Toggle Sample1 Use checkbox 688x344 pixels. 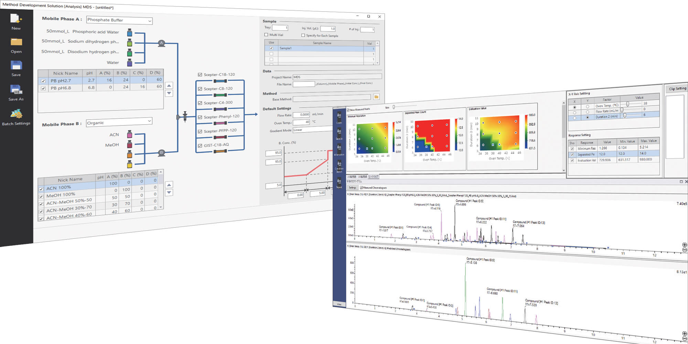tap(271, 48)
